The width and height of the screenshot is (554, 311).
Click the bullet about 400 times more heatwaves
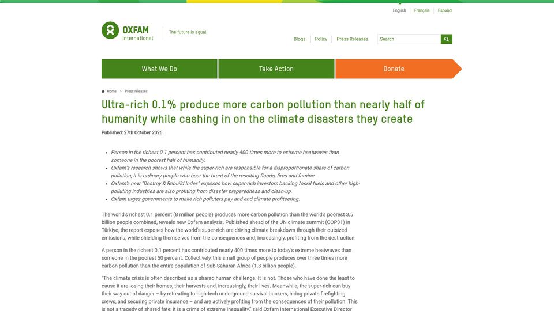[225, 156]
